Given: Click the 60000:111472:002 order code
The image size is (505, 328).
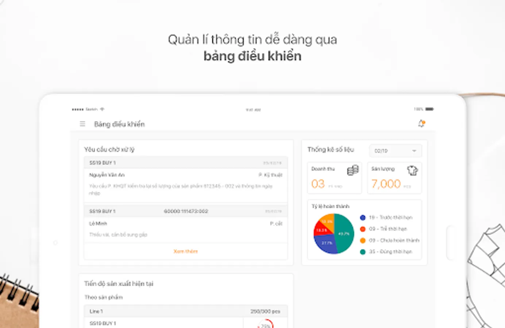Looking at the screenshot, I should coord(186,211).
